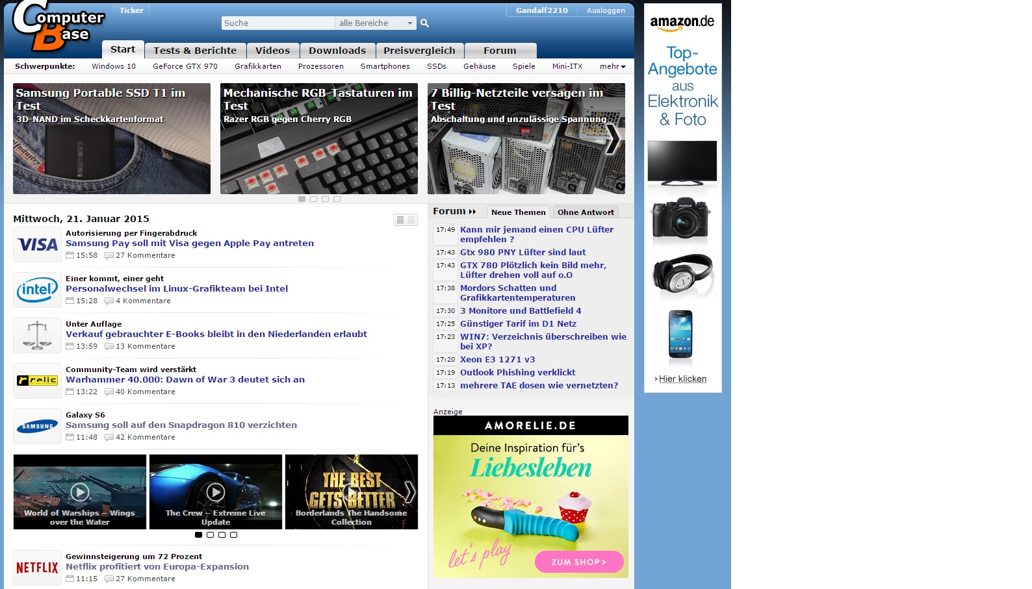Click the comment icon for 27 Kommentare on the Samsung Pay article
Viewport: 1032px width, 589px height.
(109, 255)
